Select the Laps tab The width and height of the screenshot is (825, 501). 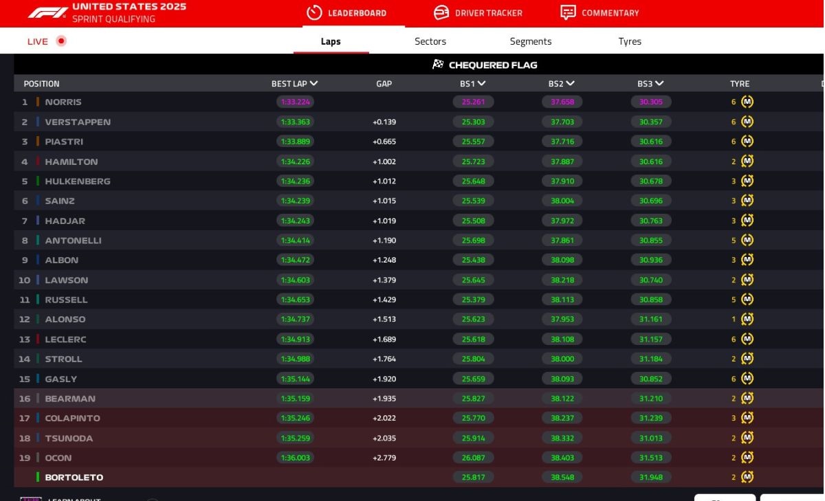331,41
